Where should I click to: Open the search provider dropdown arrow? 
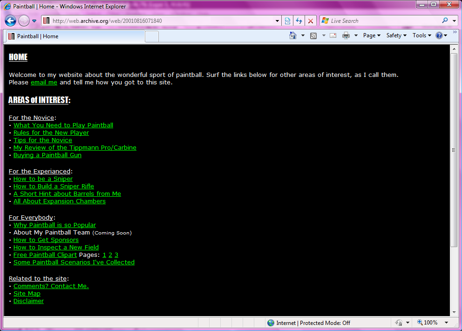coord(455,21)
